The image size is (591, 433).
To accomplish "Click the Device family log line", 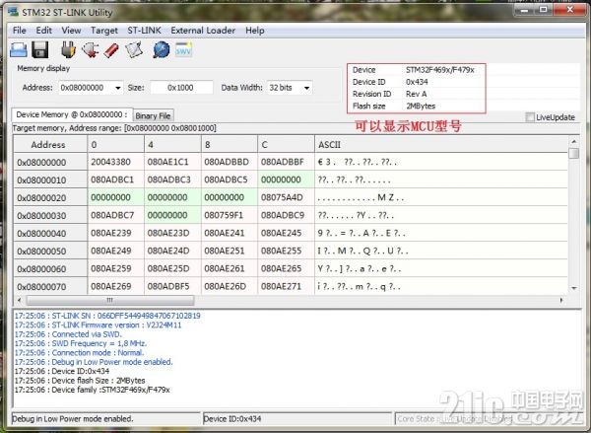I will (x=93, y=390).
